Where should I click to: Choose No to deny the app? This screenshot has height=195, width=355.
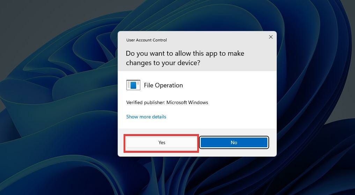(234, 142)
